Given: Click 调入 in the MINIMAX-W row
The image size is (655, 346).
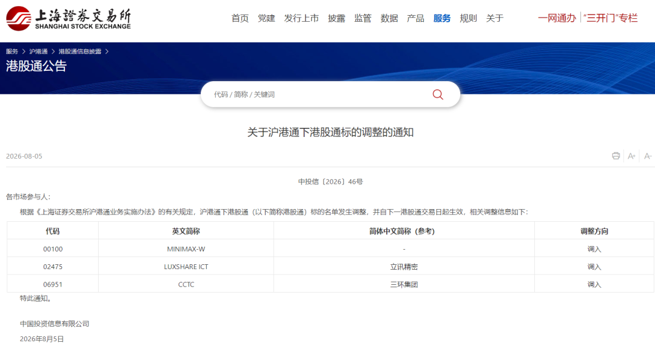Looking at the screenshot, I should tap(594, 249).
